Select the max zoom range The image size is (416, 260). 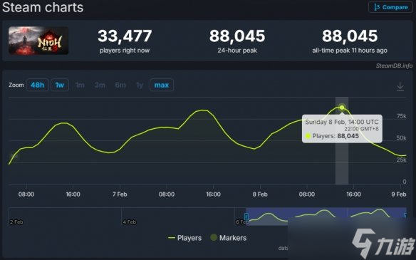pos(162,85)
